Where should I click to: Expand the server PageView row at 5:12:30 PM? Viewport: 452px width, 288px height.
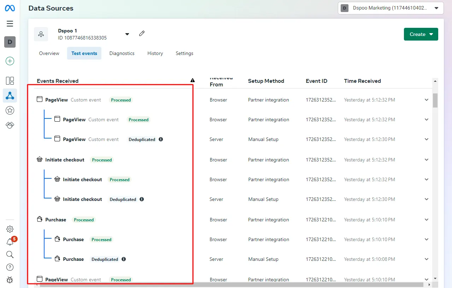click(427, 139)
